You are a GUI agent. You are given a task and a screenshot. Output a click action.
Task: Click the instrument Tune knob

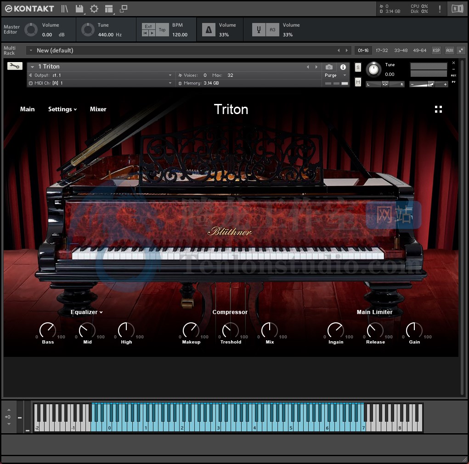pos(373,70)
